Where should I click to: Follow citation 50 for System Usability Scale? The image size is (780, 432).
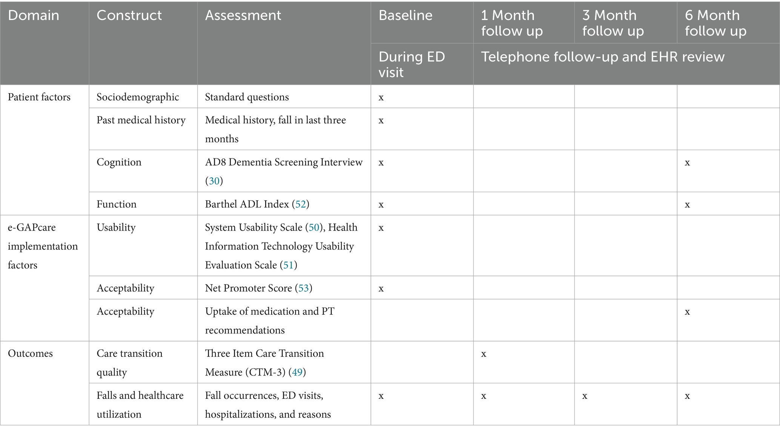[x=314, y=227]
